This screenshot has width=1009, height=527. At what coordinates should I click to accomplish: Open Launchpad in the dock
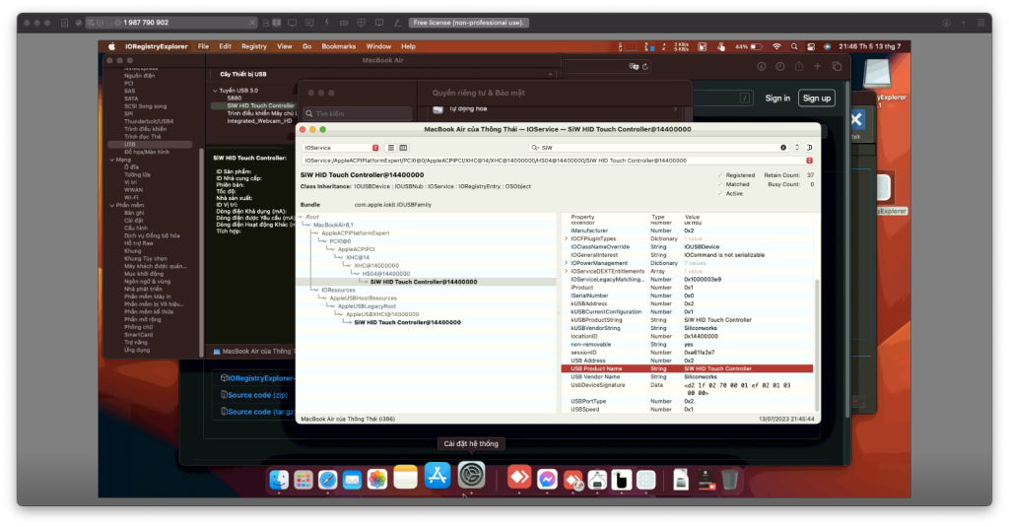pos(303,480)
